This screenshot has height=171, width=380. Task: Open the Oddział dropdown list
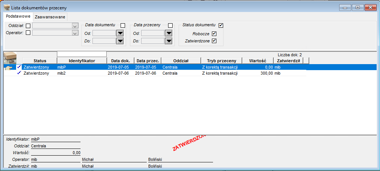(75, 26)
